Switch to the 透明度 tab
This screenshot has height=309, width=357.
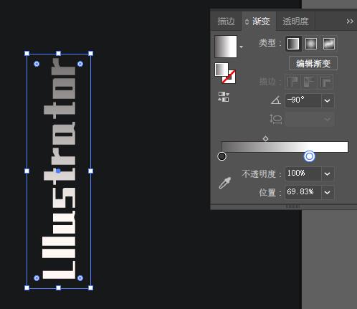click(x=295, y=22)
